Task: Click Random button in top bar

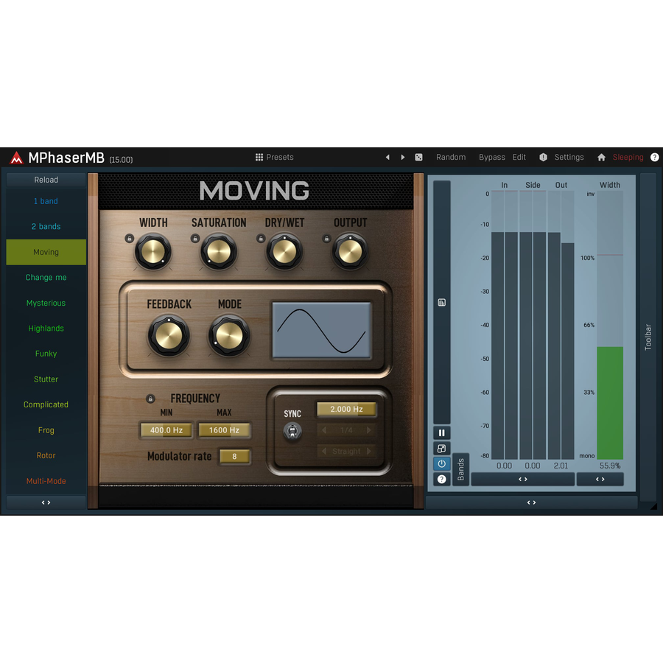Action: 451,158
